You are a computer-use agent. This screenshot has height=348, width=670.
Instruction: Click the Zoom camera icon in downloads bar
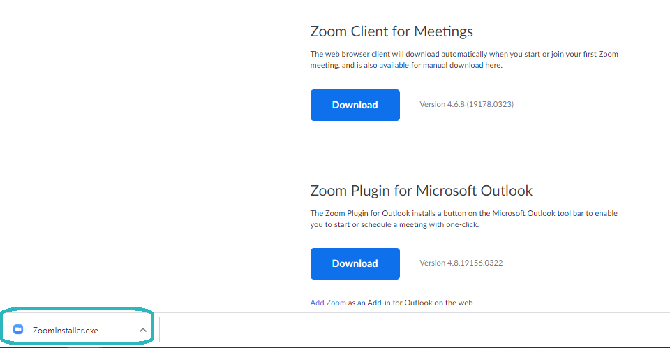click(18, 329)
